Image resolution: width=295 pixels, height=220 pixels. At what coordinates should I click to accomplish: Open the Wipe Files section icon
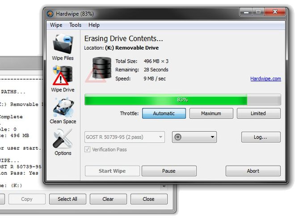pos(63,44)
